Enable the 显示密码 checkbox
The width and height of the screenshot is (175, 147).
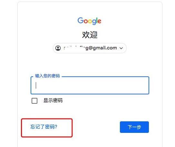pyautogui.click(x=34, y=101)
